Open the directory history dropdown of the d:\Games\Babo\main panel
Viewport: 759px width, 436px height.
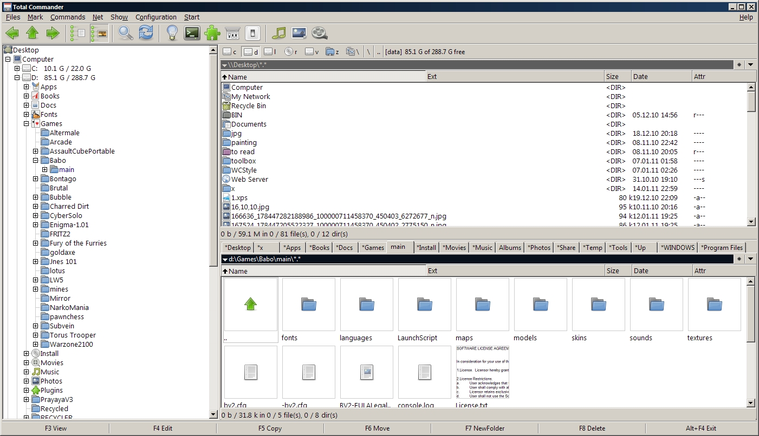750,259
